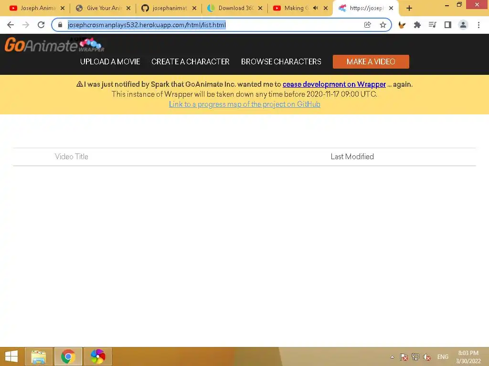Click the muted volume tray icon
The height and width of the screenshot is (366, 489).
[426, 357]
